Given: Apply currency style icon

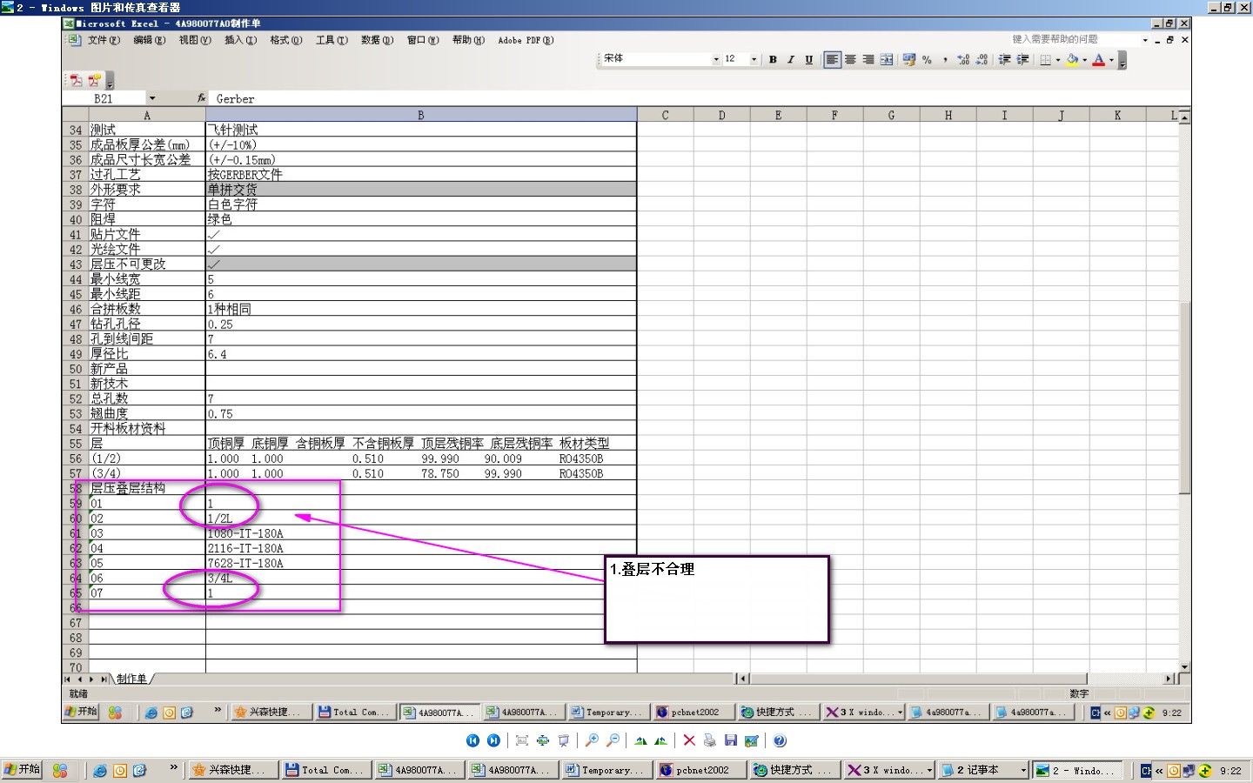Looking at the screenshot, I should (909, 59).
